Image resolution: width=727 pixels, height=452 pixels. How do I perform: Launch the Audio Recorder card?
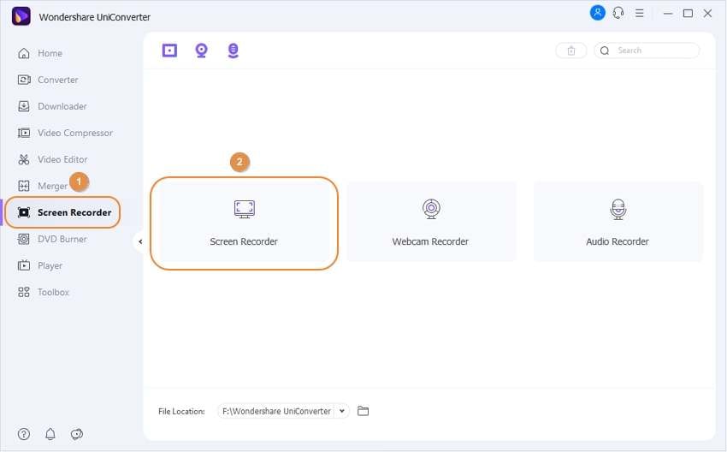[x=618, y=222]
